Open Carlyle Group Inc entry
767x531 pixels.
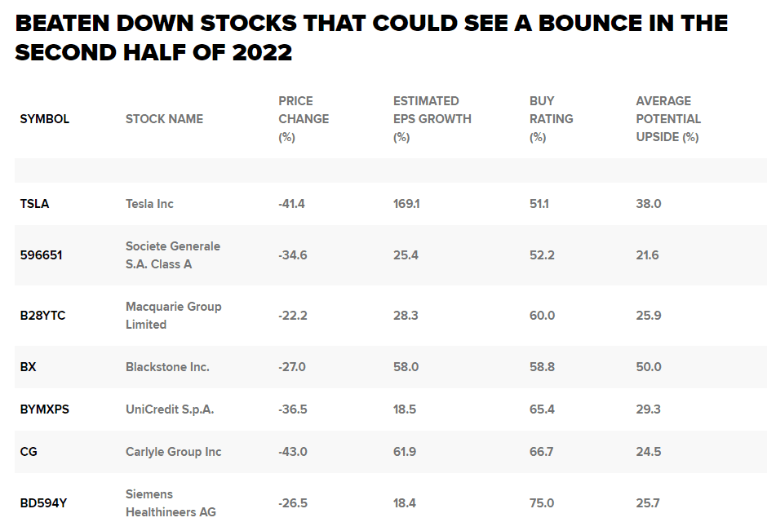click(173, 452)
